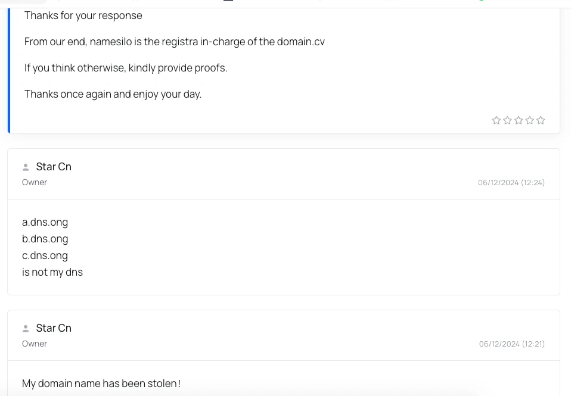Screen dimensions: 571x396
Task: Open Star Cn's name on the 12:24 reply
Action: point(54,167)
